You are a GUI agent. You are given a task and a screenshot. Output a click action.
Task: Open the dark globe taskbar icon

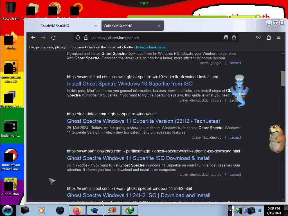coord(60,210)
